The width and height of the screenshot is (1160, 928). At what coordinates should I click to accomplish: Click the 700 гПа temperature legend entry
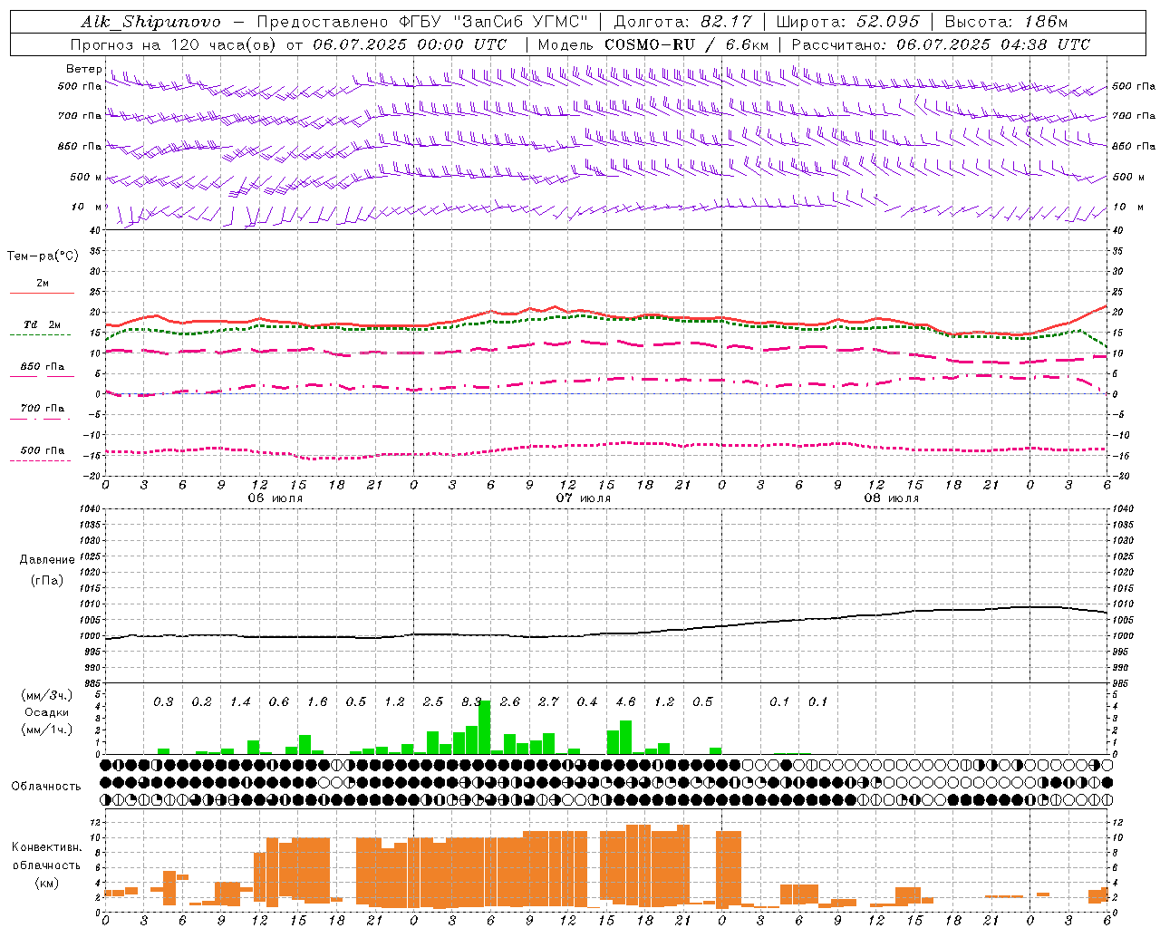click(43, 409)
